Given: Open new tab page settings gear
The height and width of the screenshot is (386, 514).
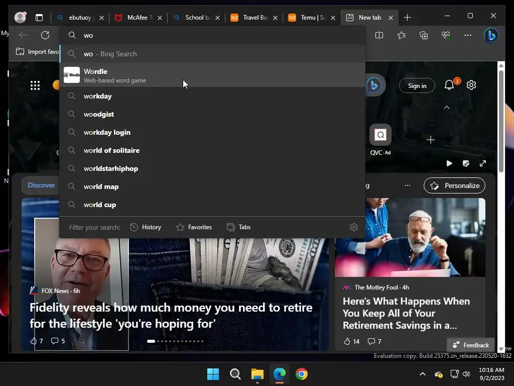Looking at the screenshot, I should tap(471, 85).
